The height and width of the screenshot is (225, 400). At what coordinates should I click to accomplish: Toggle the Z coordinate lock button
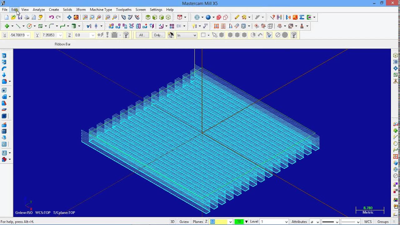[69, 35]
